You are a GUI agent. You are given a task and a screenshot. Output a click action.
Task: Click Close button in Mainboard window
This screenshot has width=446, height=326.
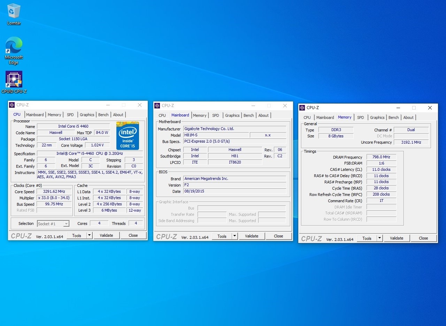[x=278, y=236]
